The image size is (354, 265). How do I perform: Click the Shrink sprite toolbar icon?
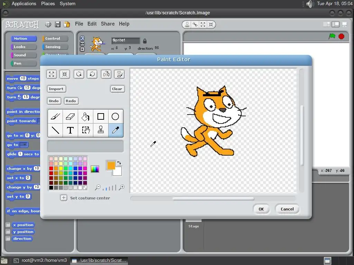coord(211,24)
